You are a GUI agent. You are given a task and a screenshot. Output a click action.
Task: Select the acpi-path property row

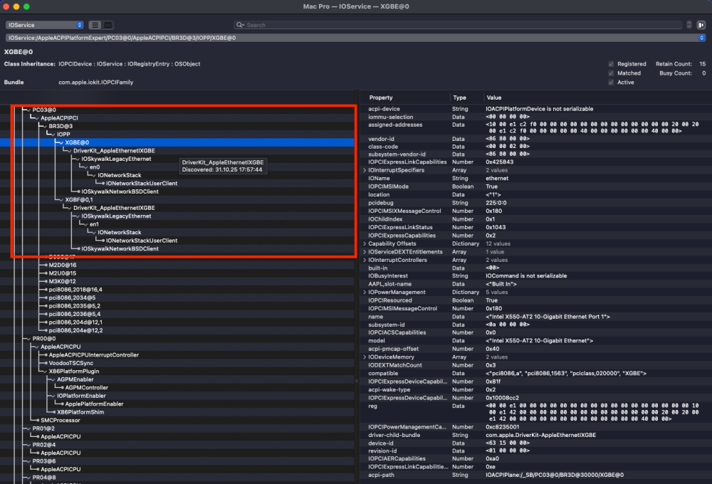point(536,475)
